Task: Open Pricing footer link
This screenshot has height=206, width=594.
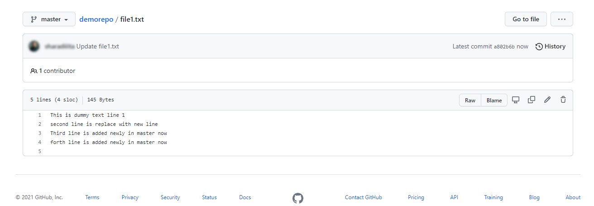Action: pyautogui.click(x=416, y=197)
